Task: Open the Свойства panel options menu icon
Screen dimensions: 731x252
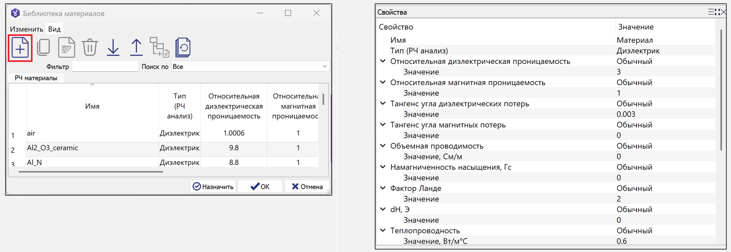Action: (711, 12)
